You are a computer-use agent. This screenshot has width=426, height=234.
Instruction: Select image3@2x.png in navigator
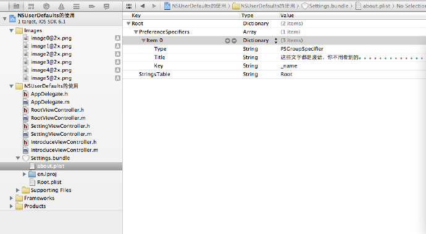[x=51, y=62]
